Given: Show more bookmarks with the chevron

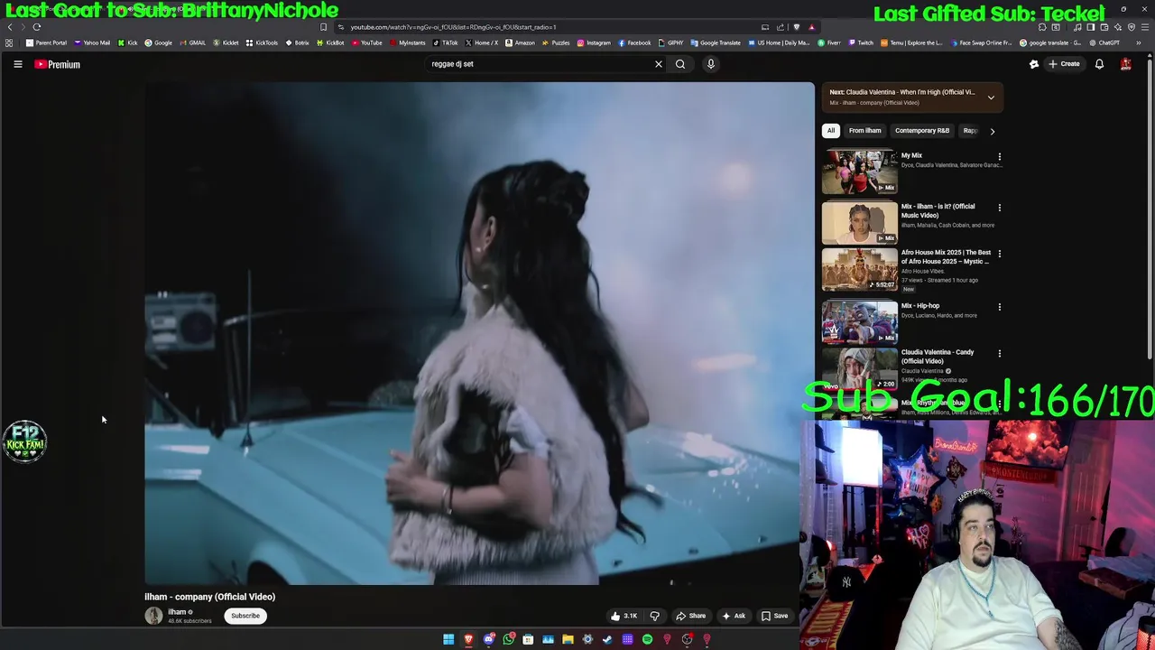Looking at the screenshot, I should [1138, 43].
